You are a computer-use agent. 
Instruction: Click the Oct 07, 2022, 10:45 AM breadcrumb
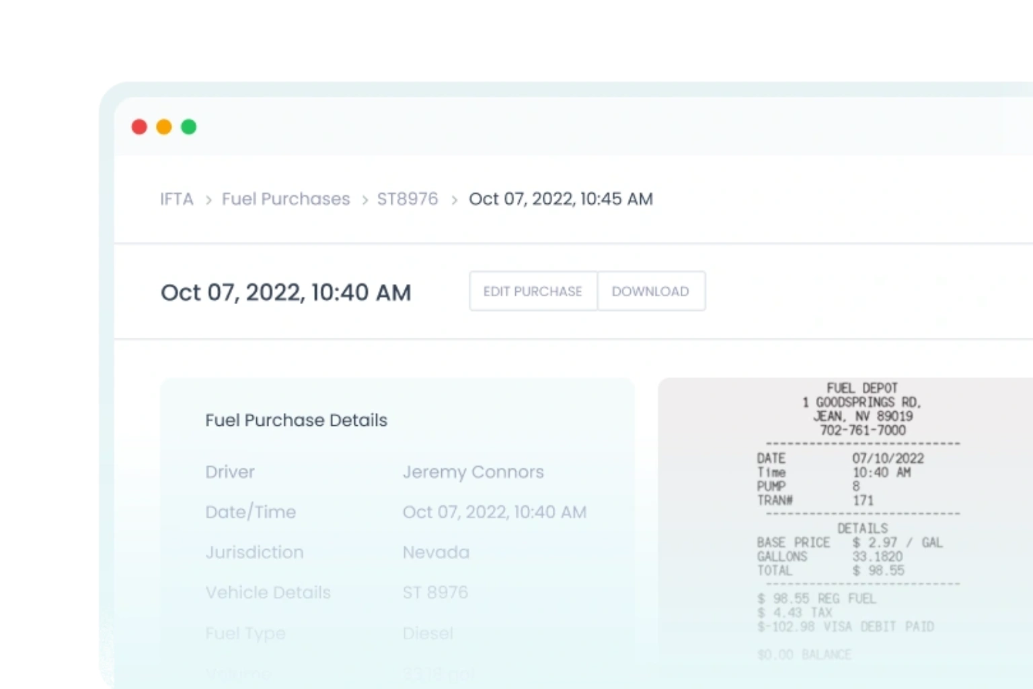(562, 199)
